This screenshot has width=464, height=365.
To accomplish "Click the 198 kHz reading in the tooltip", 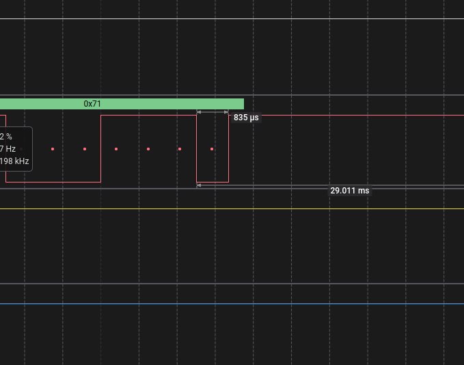I will pos(14,161).
